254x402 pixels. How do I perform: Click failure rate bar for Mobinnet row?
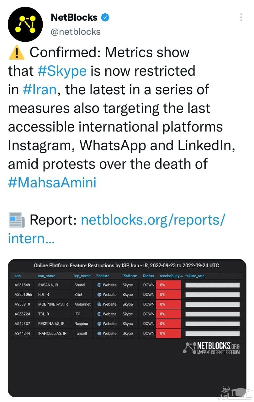point(212,304)
